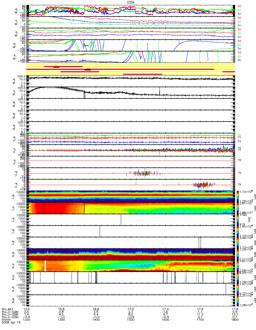The width and height of the screenshot is (256, 330).
Task: Click the thc_Y-GSM row label
Action: pyautogui.click(x=9, y=315)
